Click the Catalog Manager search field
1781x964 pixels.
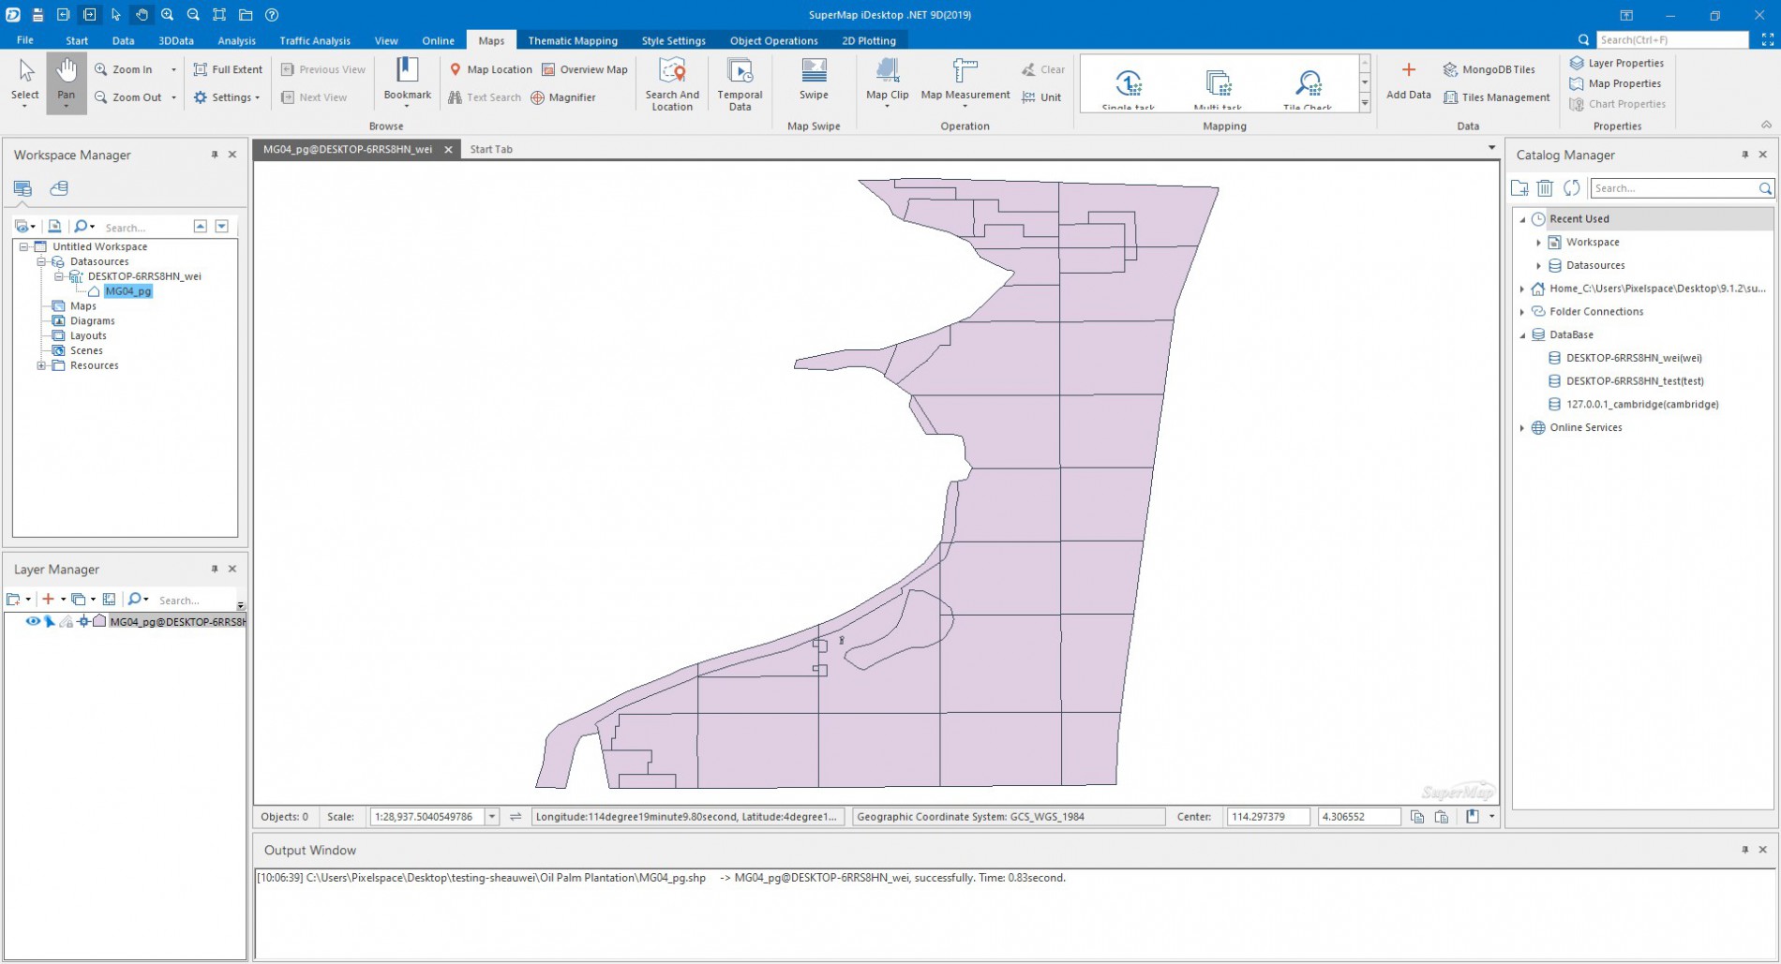pyautogui.click(x=1674, y=188)
